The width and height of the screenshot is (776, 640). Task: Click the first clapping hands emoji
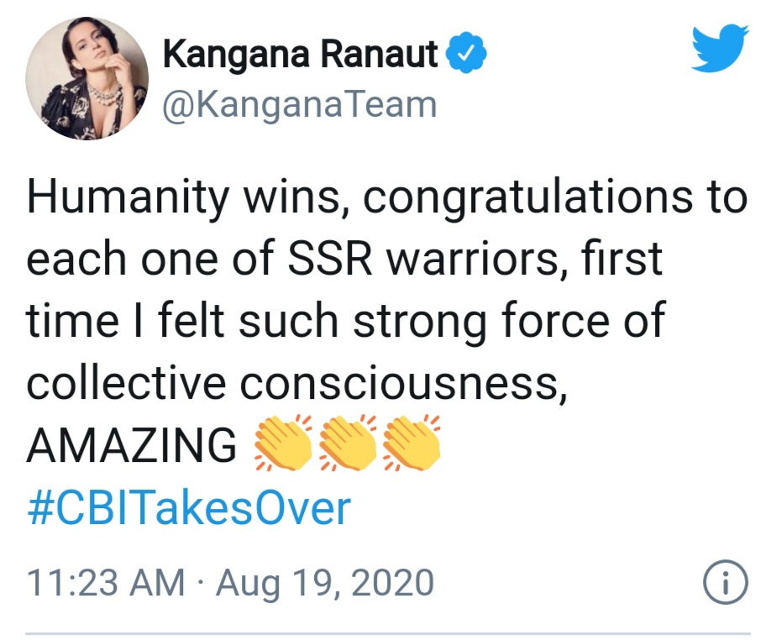tap(283, 443)
